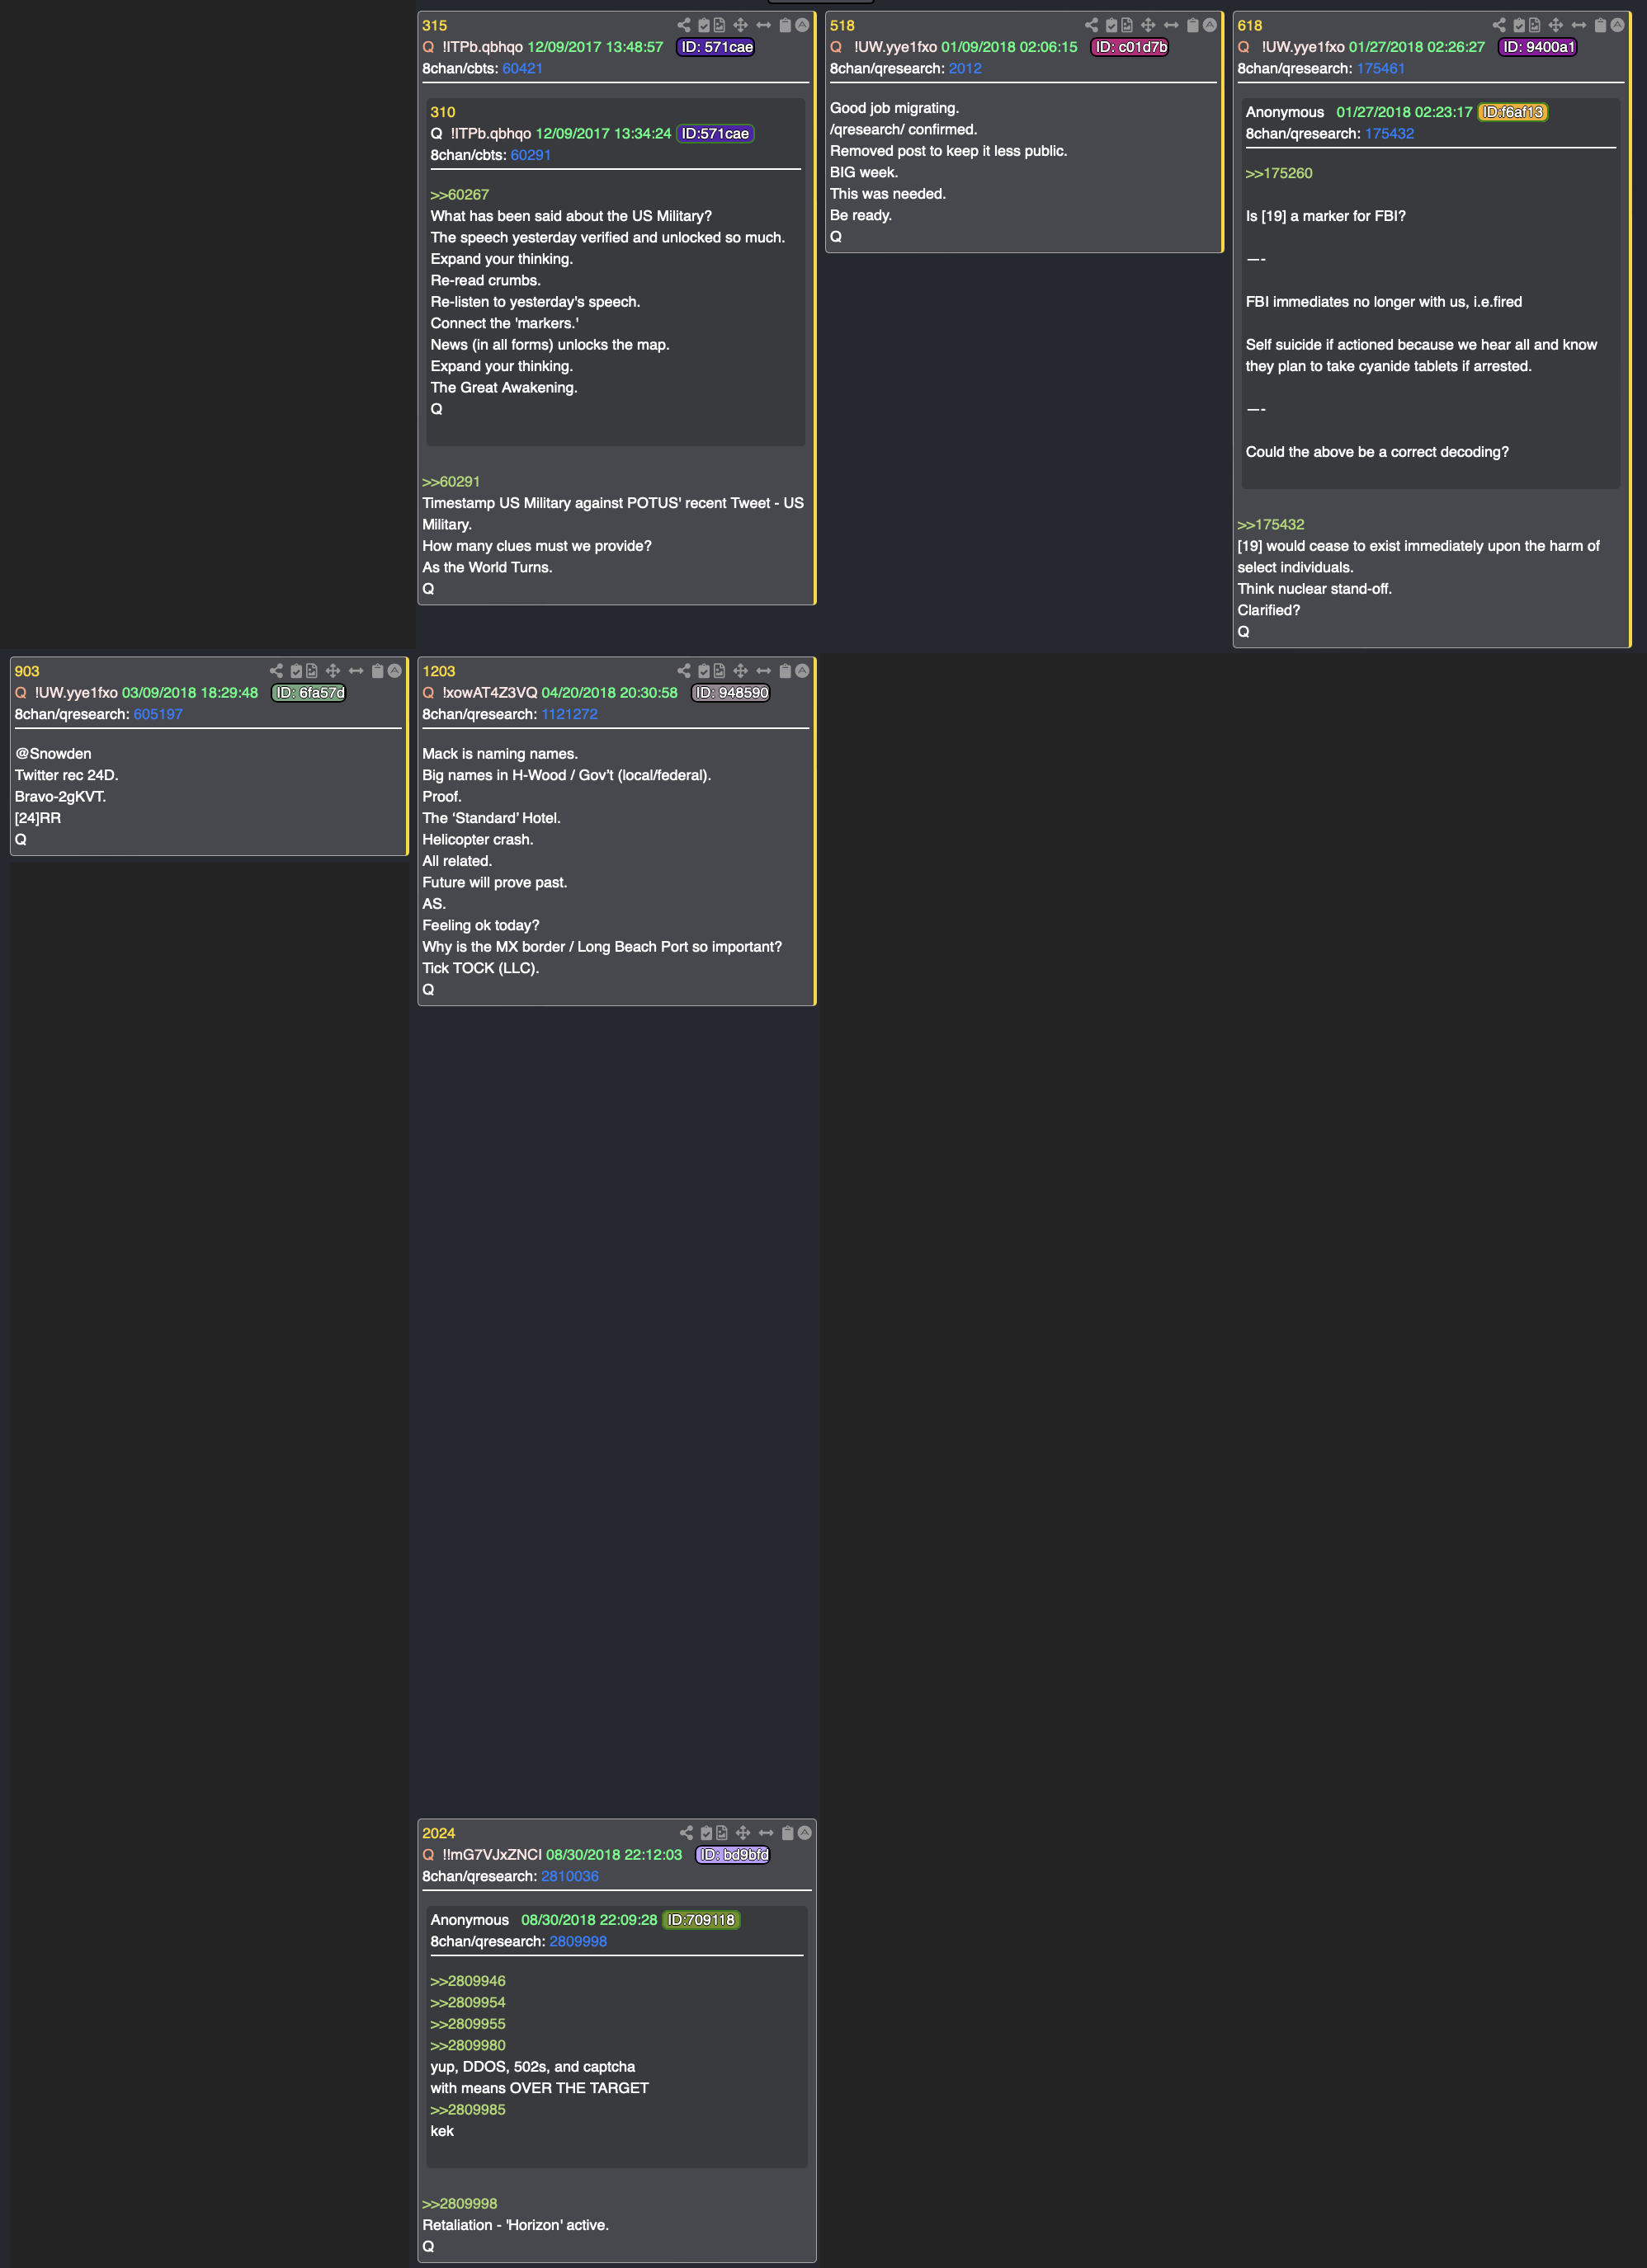
Task: Click the clipboard icon on post 1203
Action: click(x=786, y=671)
